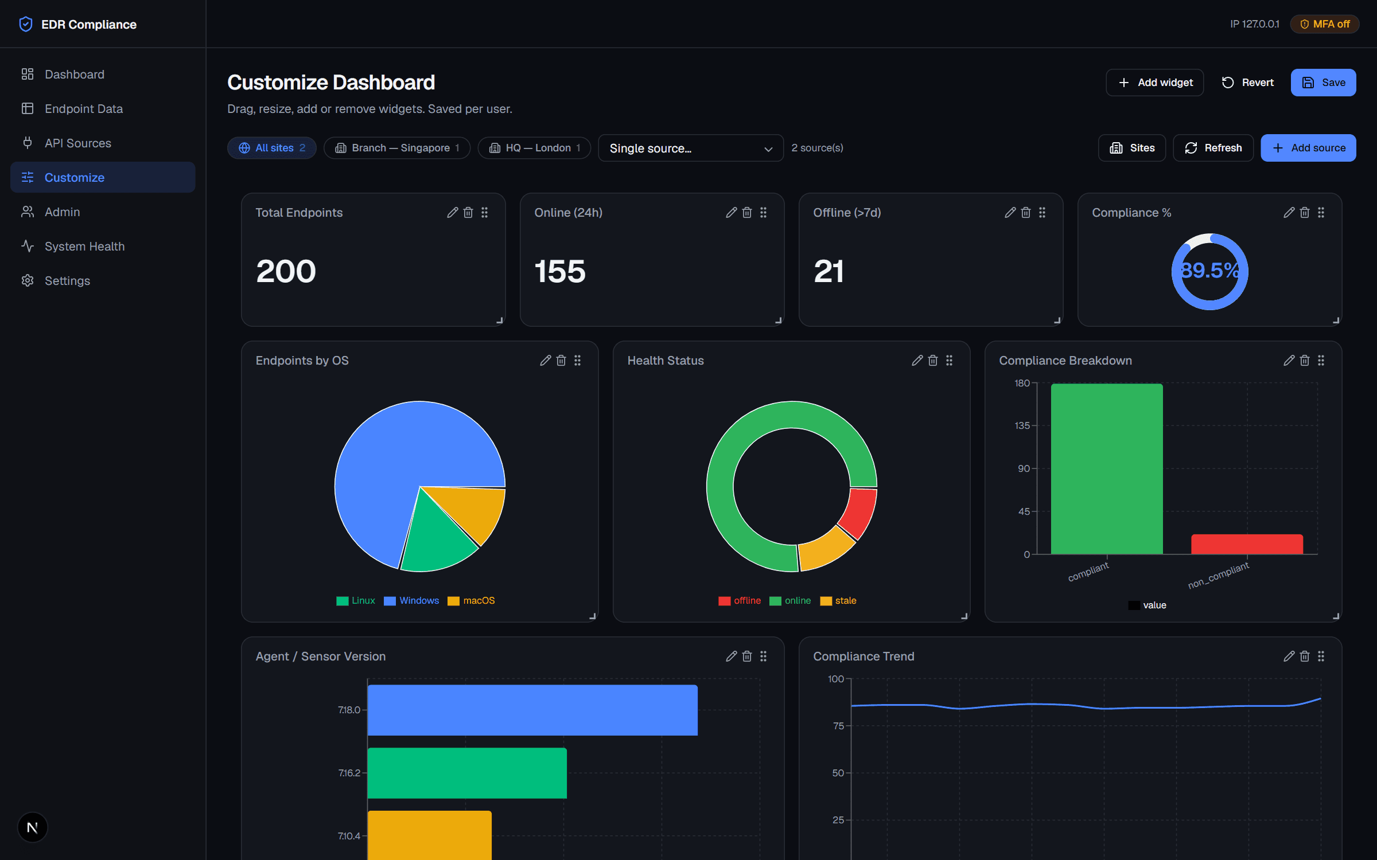Click the non_compliant red bar
Viewport: 1377px width, 860px height.
coord(1247,544)
